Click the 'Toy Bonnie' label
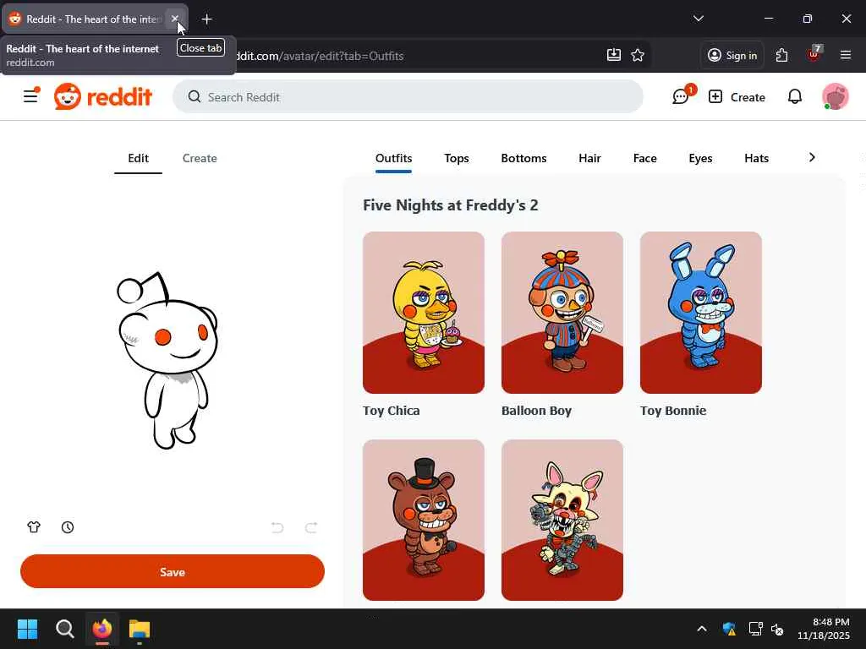 click(672, 411)
